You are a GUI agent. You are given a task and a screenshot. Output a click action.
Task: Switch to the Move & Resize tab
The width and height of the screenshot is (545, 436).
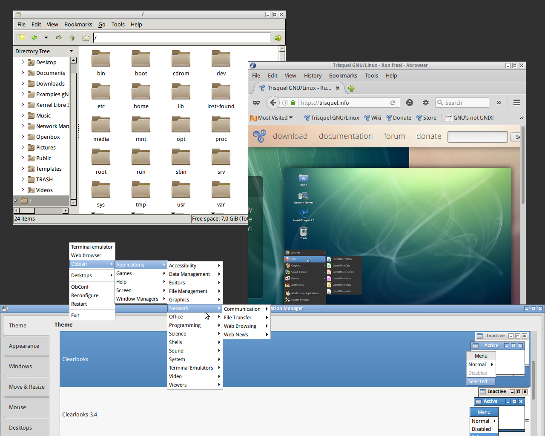pos(26,387)
